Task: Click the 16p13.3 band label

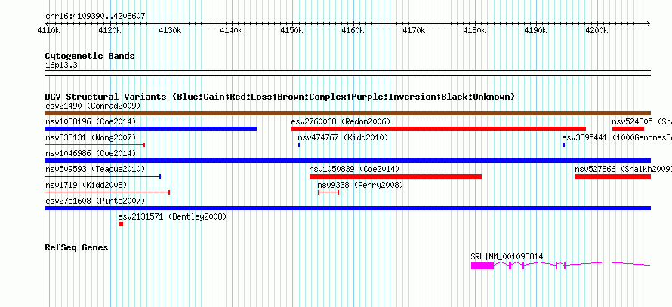Action: click(x=61, y=66)
